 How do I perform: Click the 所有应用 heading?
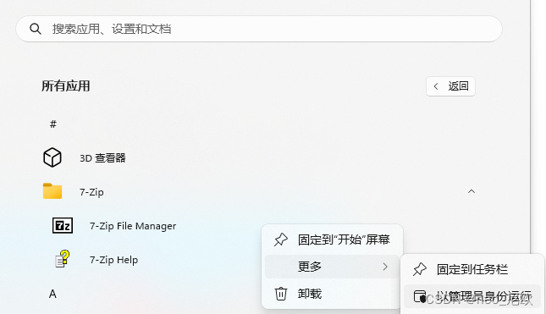click(66, 86)
